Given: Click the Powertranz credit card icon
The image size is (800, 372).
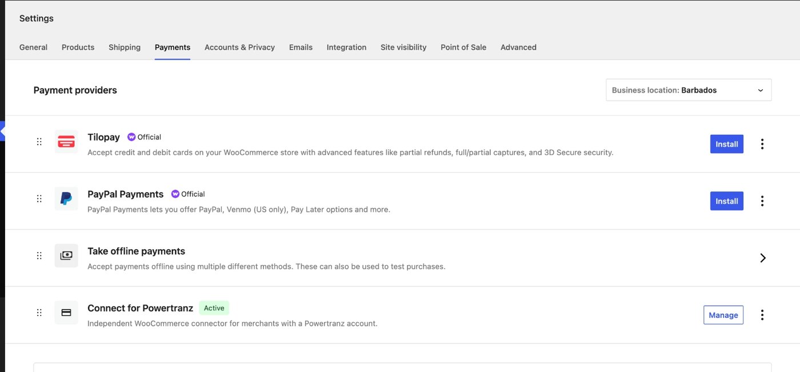Looking at the screenshot, I should tap(66, 313).
